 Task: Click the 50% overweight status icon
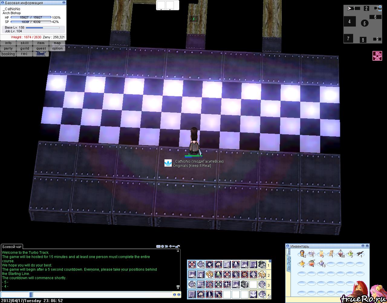pos(377,56)
